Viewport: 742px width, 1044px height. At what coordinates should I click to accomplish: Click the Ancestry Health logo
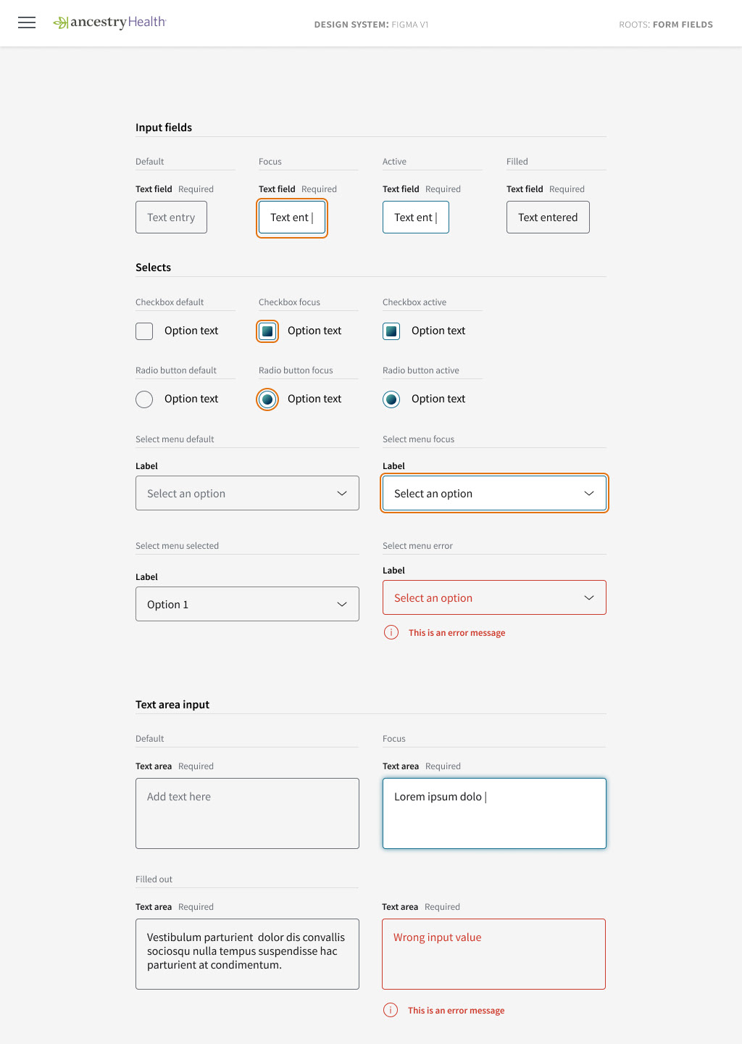(x=109, y=22)
